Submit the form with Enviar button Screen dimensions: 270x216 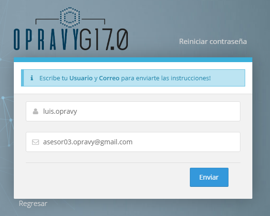tap(209, 177)
